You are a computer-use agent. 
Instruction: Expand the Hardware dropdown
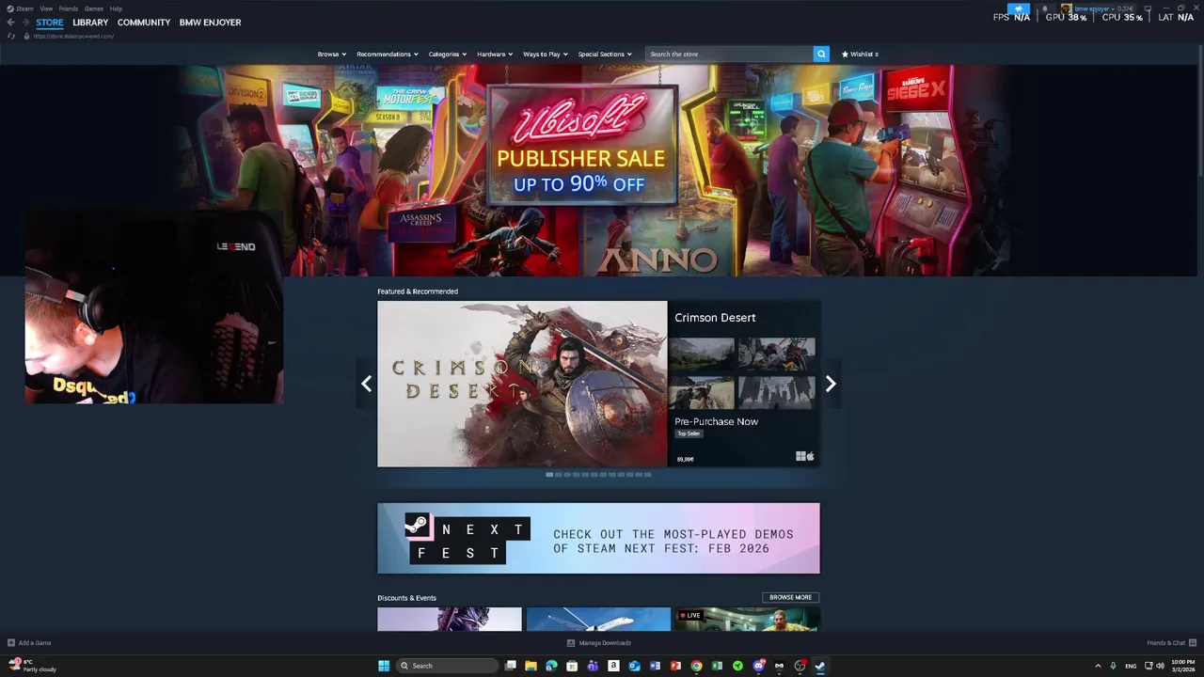(x=495, y=54)
